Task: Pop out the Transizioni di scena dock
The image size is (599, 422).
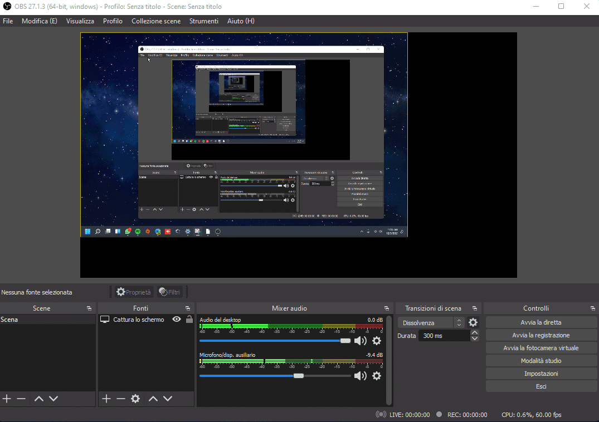Action: click(475, 308)
